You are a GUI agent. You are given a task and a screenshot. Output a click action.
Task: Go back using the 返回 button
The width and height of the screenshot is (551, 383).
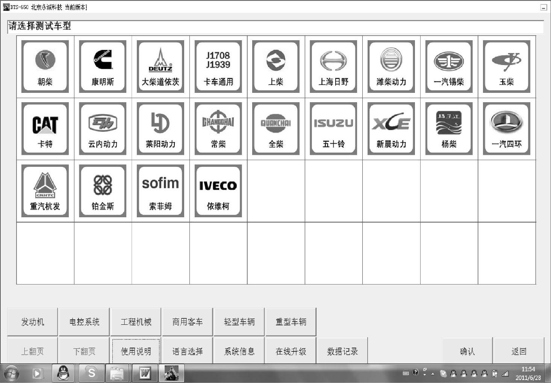(519, 351)
